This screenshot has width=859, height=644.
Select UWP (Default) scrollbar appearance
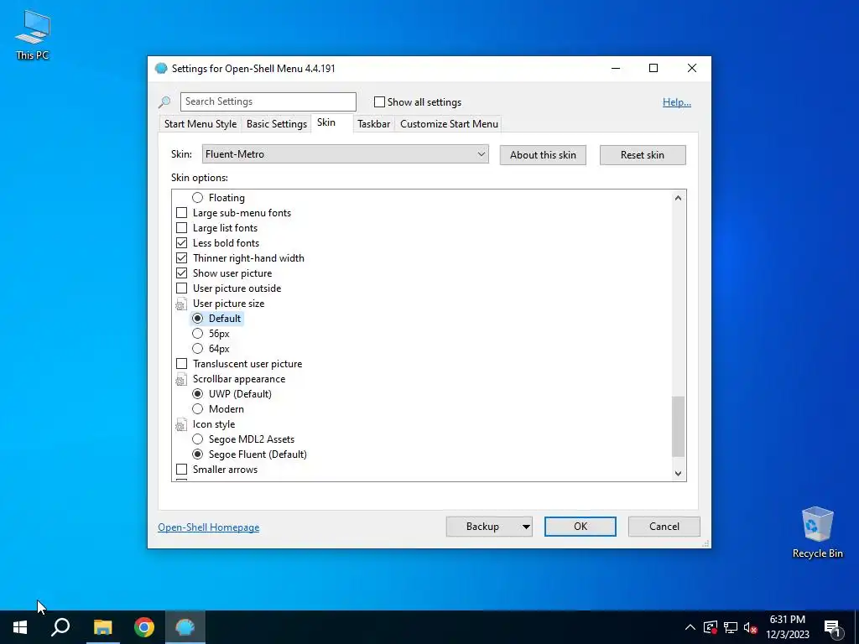coord(197,394)
